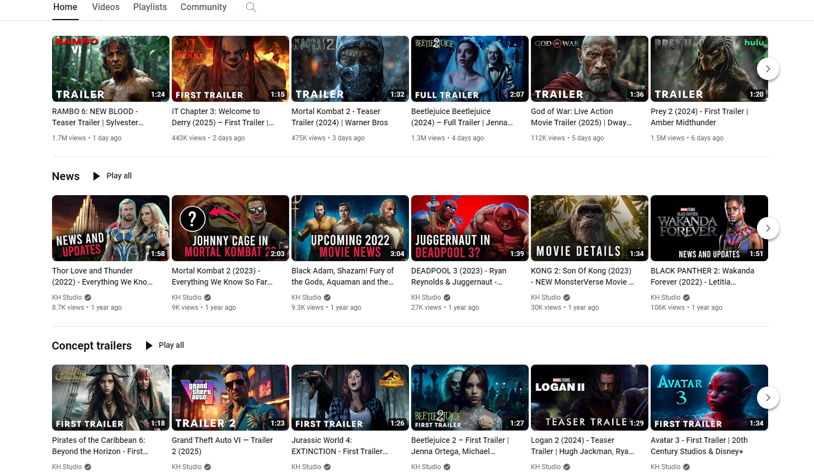Image resolution: width=814 pixels, height=472 pixels.
Task: Click title God of War: Live Action Movie
Action: tap(581, 117)
